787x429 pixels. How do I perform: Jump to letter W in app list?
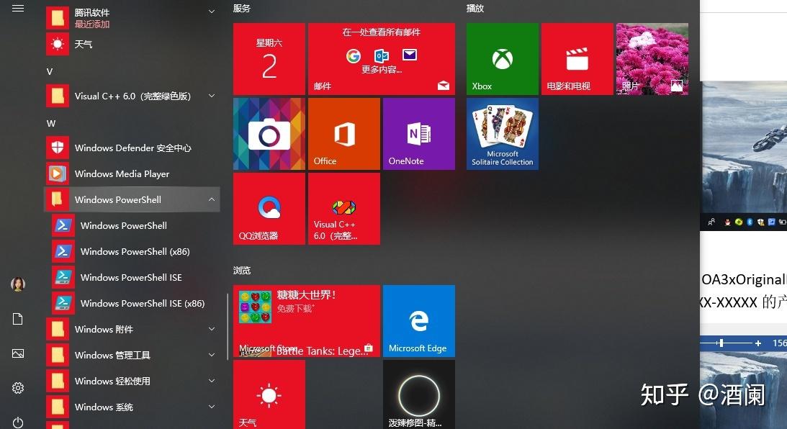tap(50, 123)
